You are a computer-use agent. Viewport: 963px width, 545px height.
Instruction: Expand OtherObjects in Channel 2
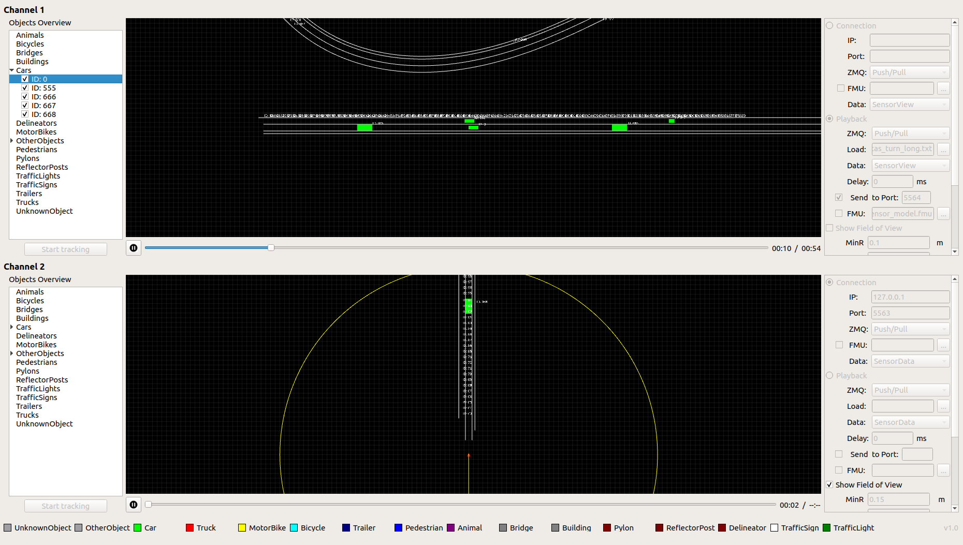point(12,353)
